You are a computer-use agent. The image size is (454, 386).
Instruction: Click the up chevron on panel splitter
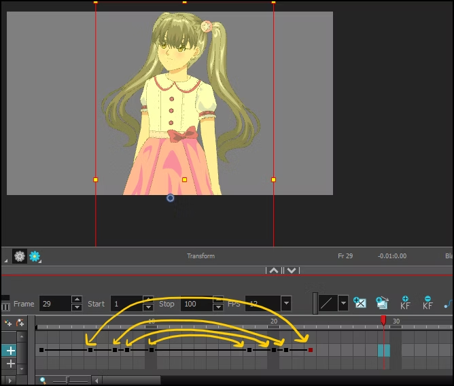point(274,270)
